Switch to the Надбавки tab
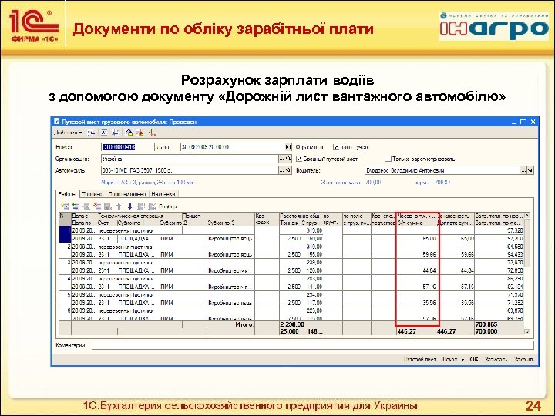 163,194
